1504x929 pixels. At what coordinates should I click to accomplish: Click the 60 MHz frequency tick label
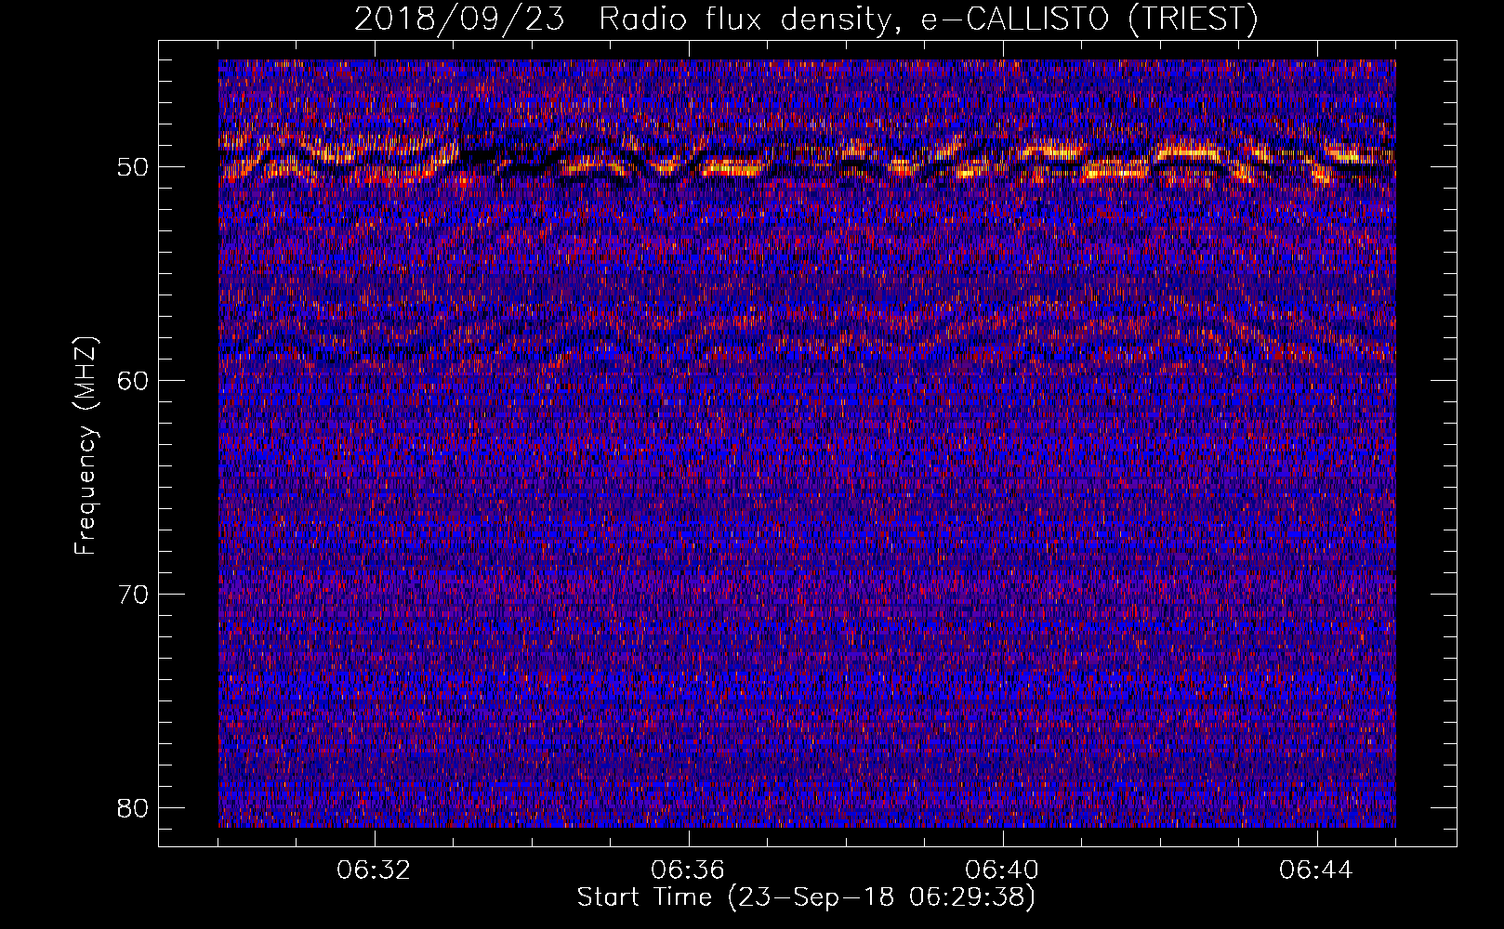[x=135, y=381]
